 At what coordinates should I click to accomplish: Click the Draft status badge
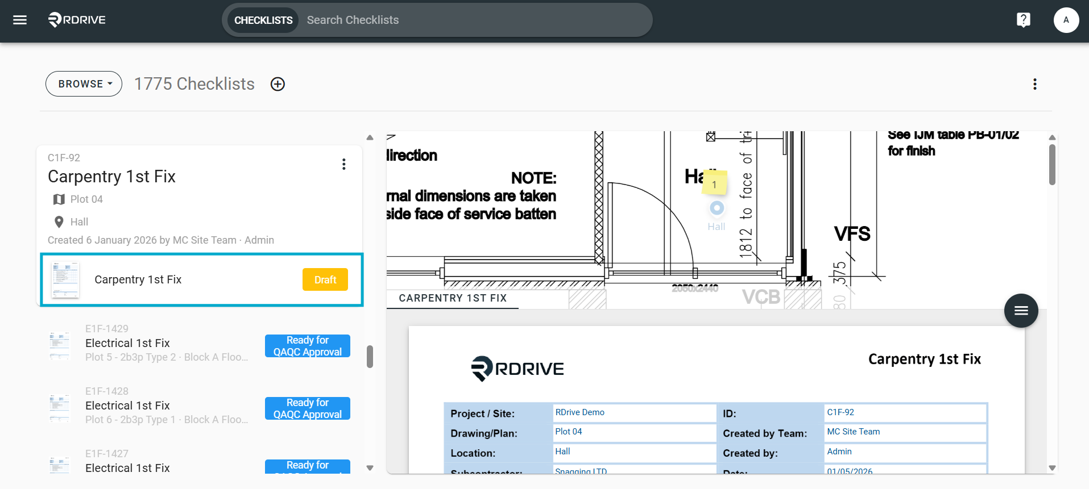coord(325,279)
